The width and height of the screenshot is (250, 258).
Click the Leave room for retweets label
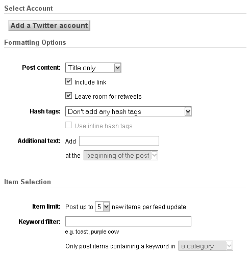[108, 97]
